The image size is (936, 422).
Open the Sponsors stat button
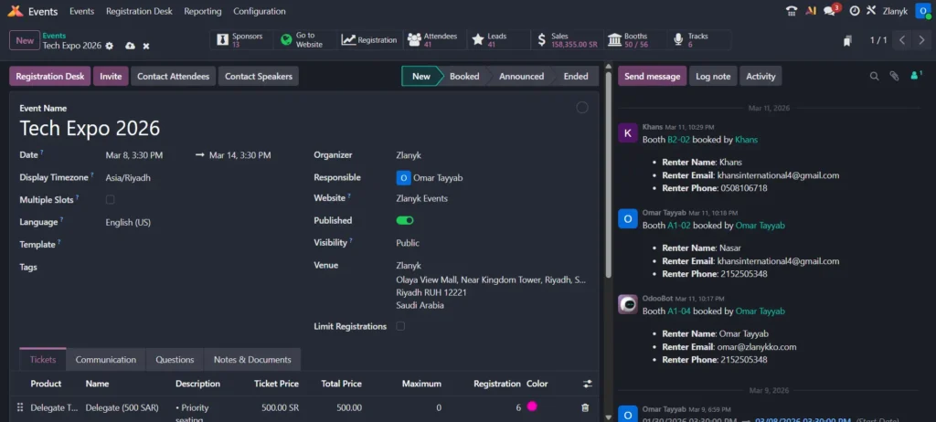[x=242, y=40]
